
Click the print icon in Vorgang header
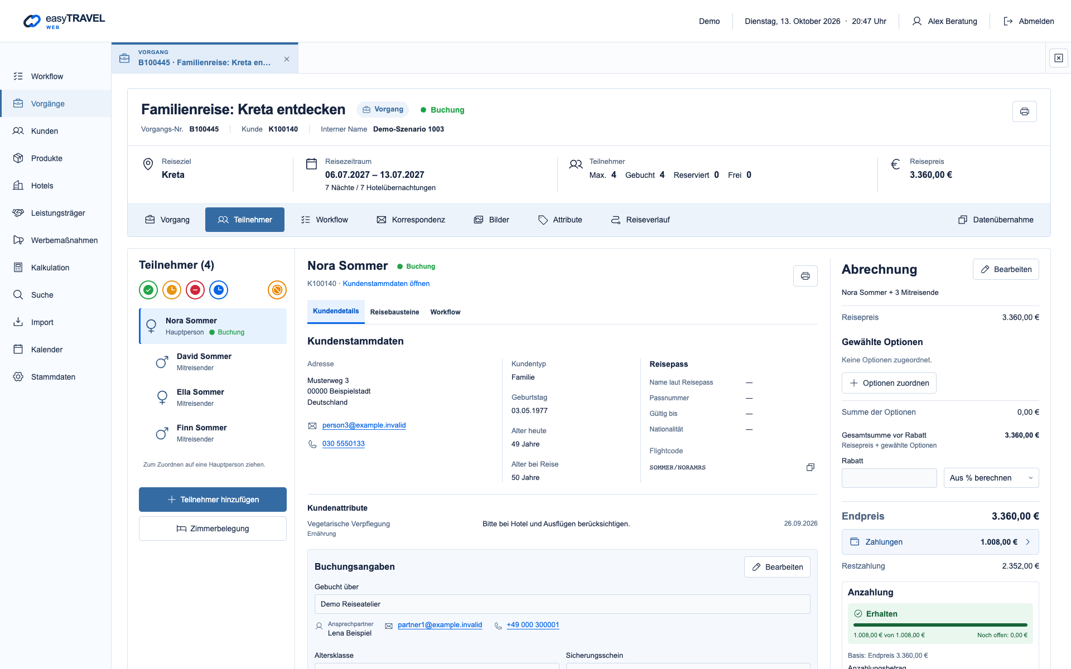tap(1024, 111)
